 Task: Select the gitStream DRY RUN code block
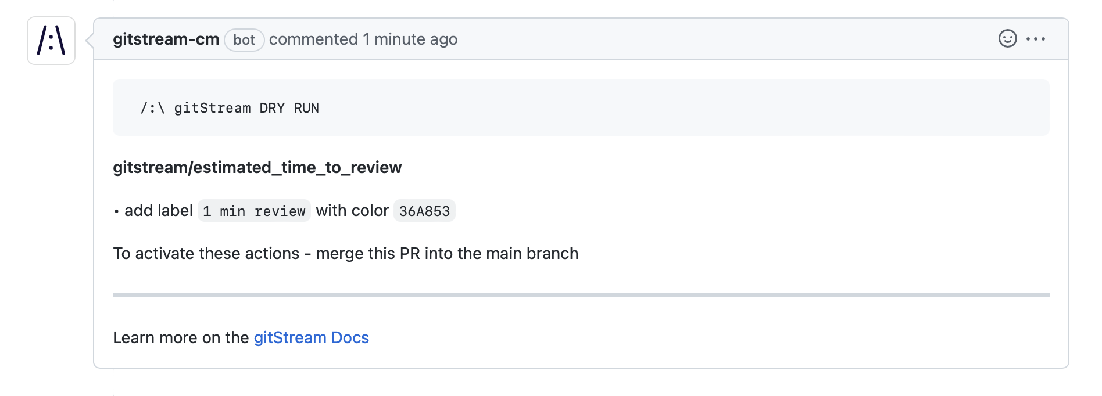pyautogui.click(x=581, y=107)
